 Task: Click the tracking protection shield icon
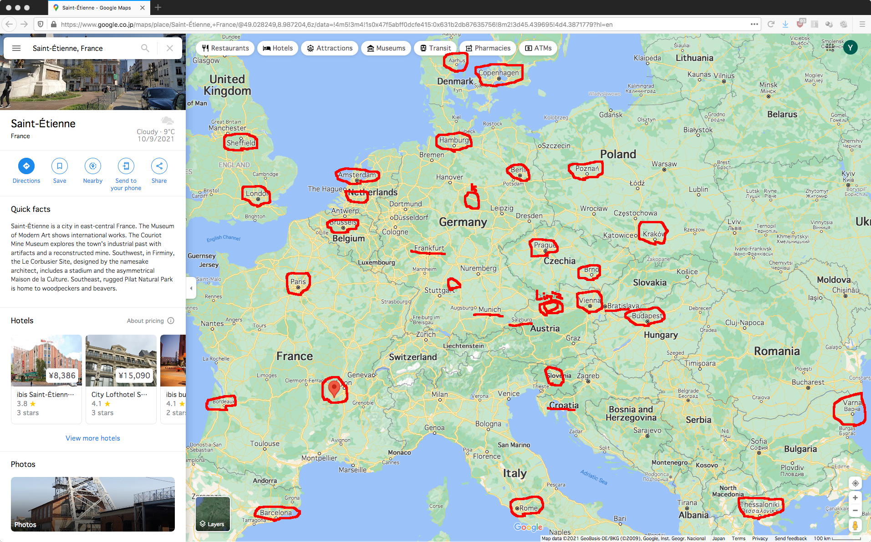(x=41, y=24)
